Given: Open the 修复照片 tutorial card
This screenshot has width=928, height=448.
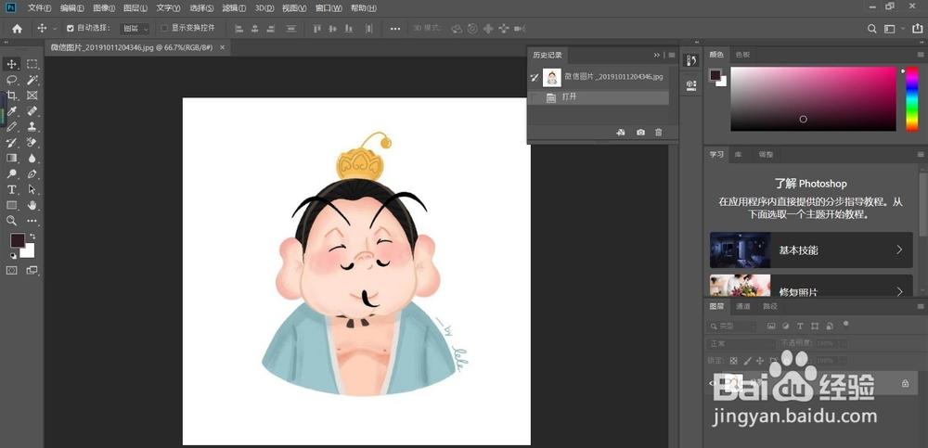Looking at the screenshot, I should click(x=811, y=286).
